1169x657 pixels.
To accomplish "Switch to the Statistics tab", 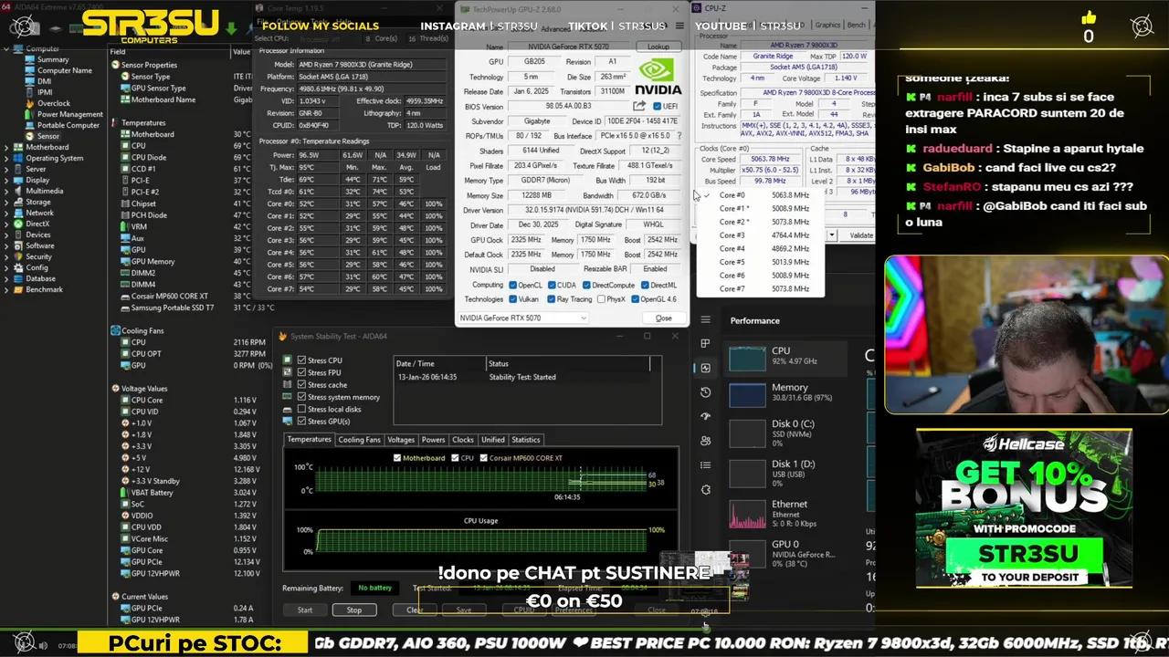I will pos(526,440).
